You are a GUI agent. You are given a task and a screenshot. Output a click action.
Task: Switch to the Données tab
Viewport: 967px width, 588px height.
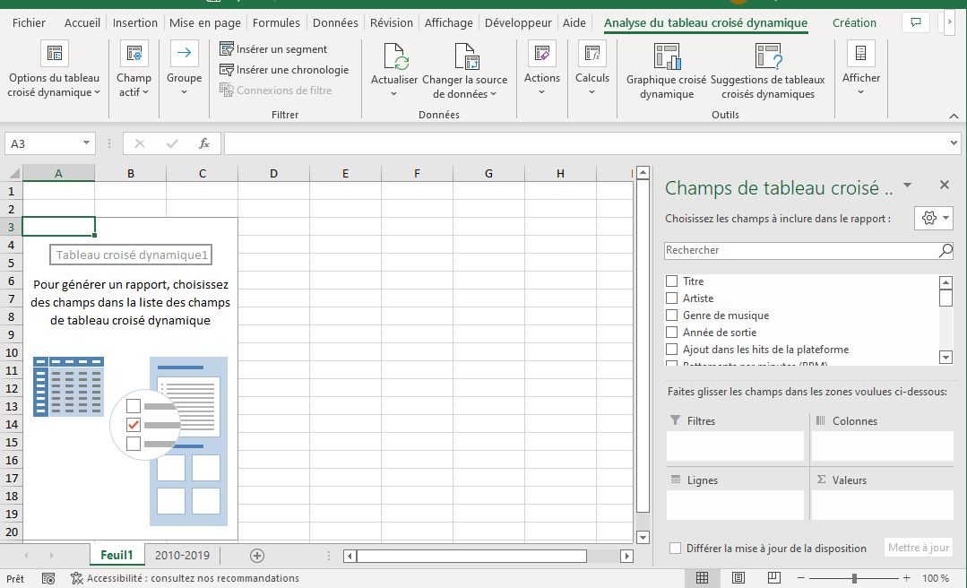click(335, 22)
